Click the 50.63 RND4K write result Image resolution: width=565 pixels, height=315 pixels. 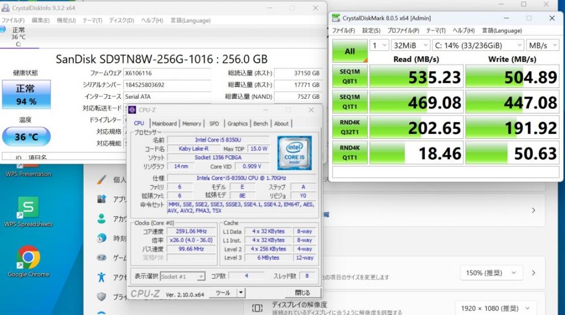[x=512, y=152]
